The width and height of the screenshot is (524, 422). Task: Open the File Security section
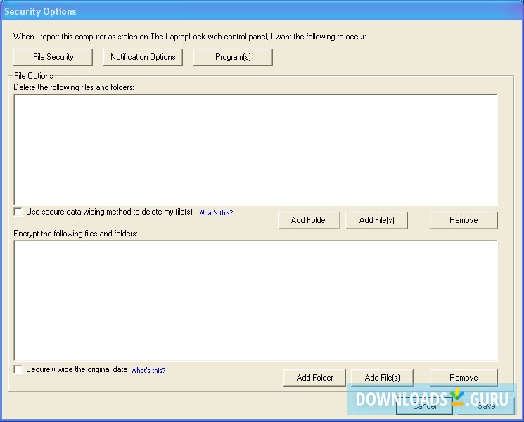point(53,57)
